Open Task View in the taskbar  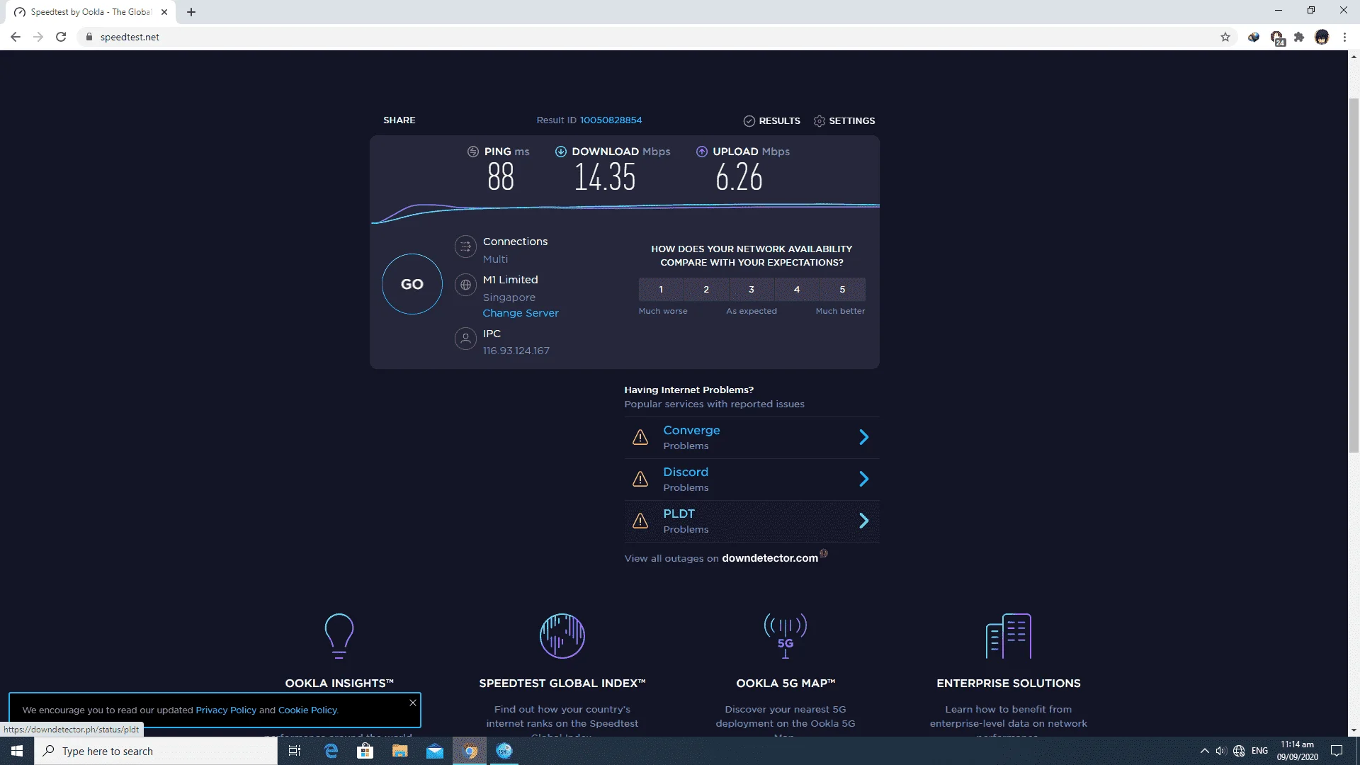(295, 751)
